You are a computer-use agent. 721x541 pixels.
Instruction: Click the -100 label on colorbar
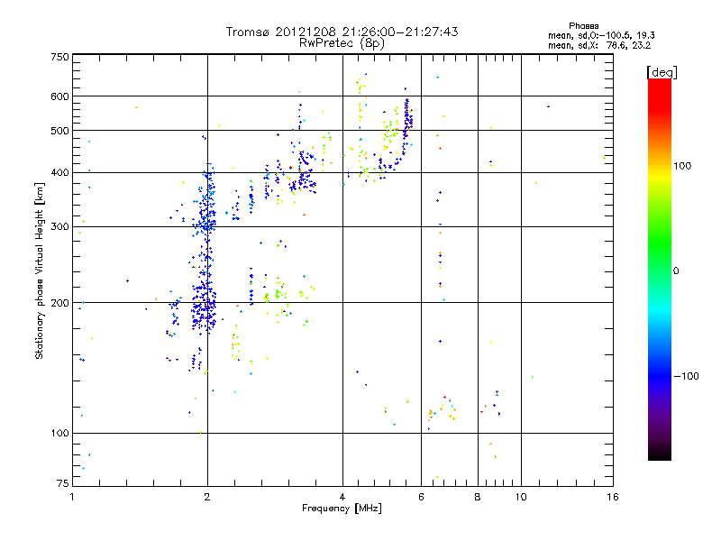pyautogui.click(x=686, y=376)
